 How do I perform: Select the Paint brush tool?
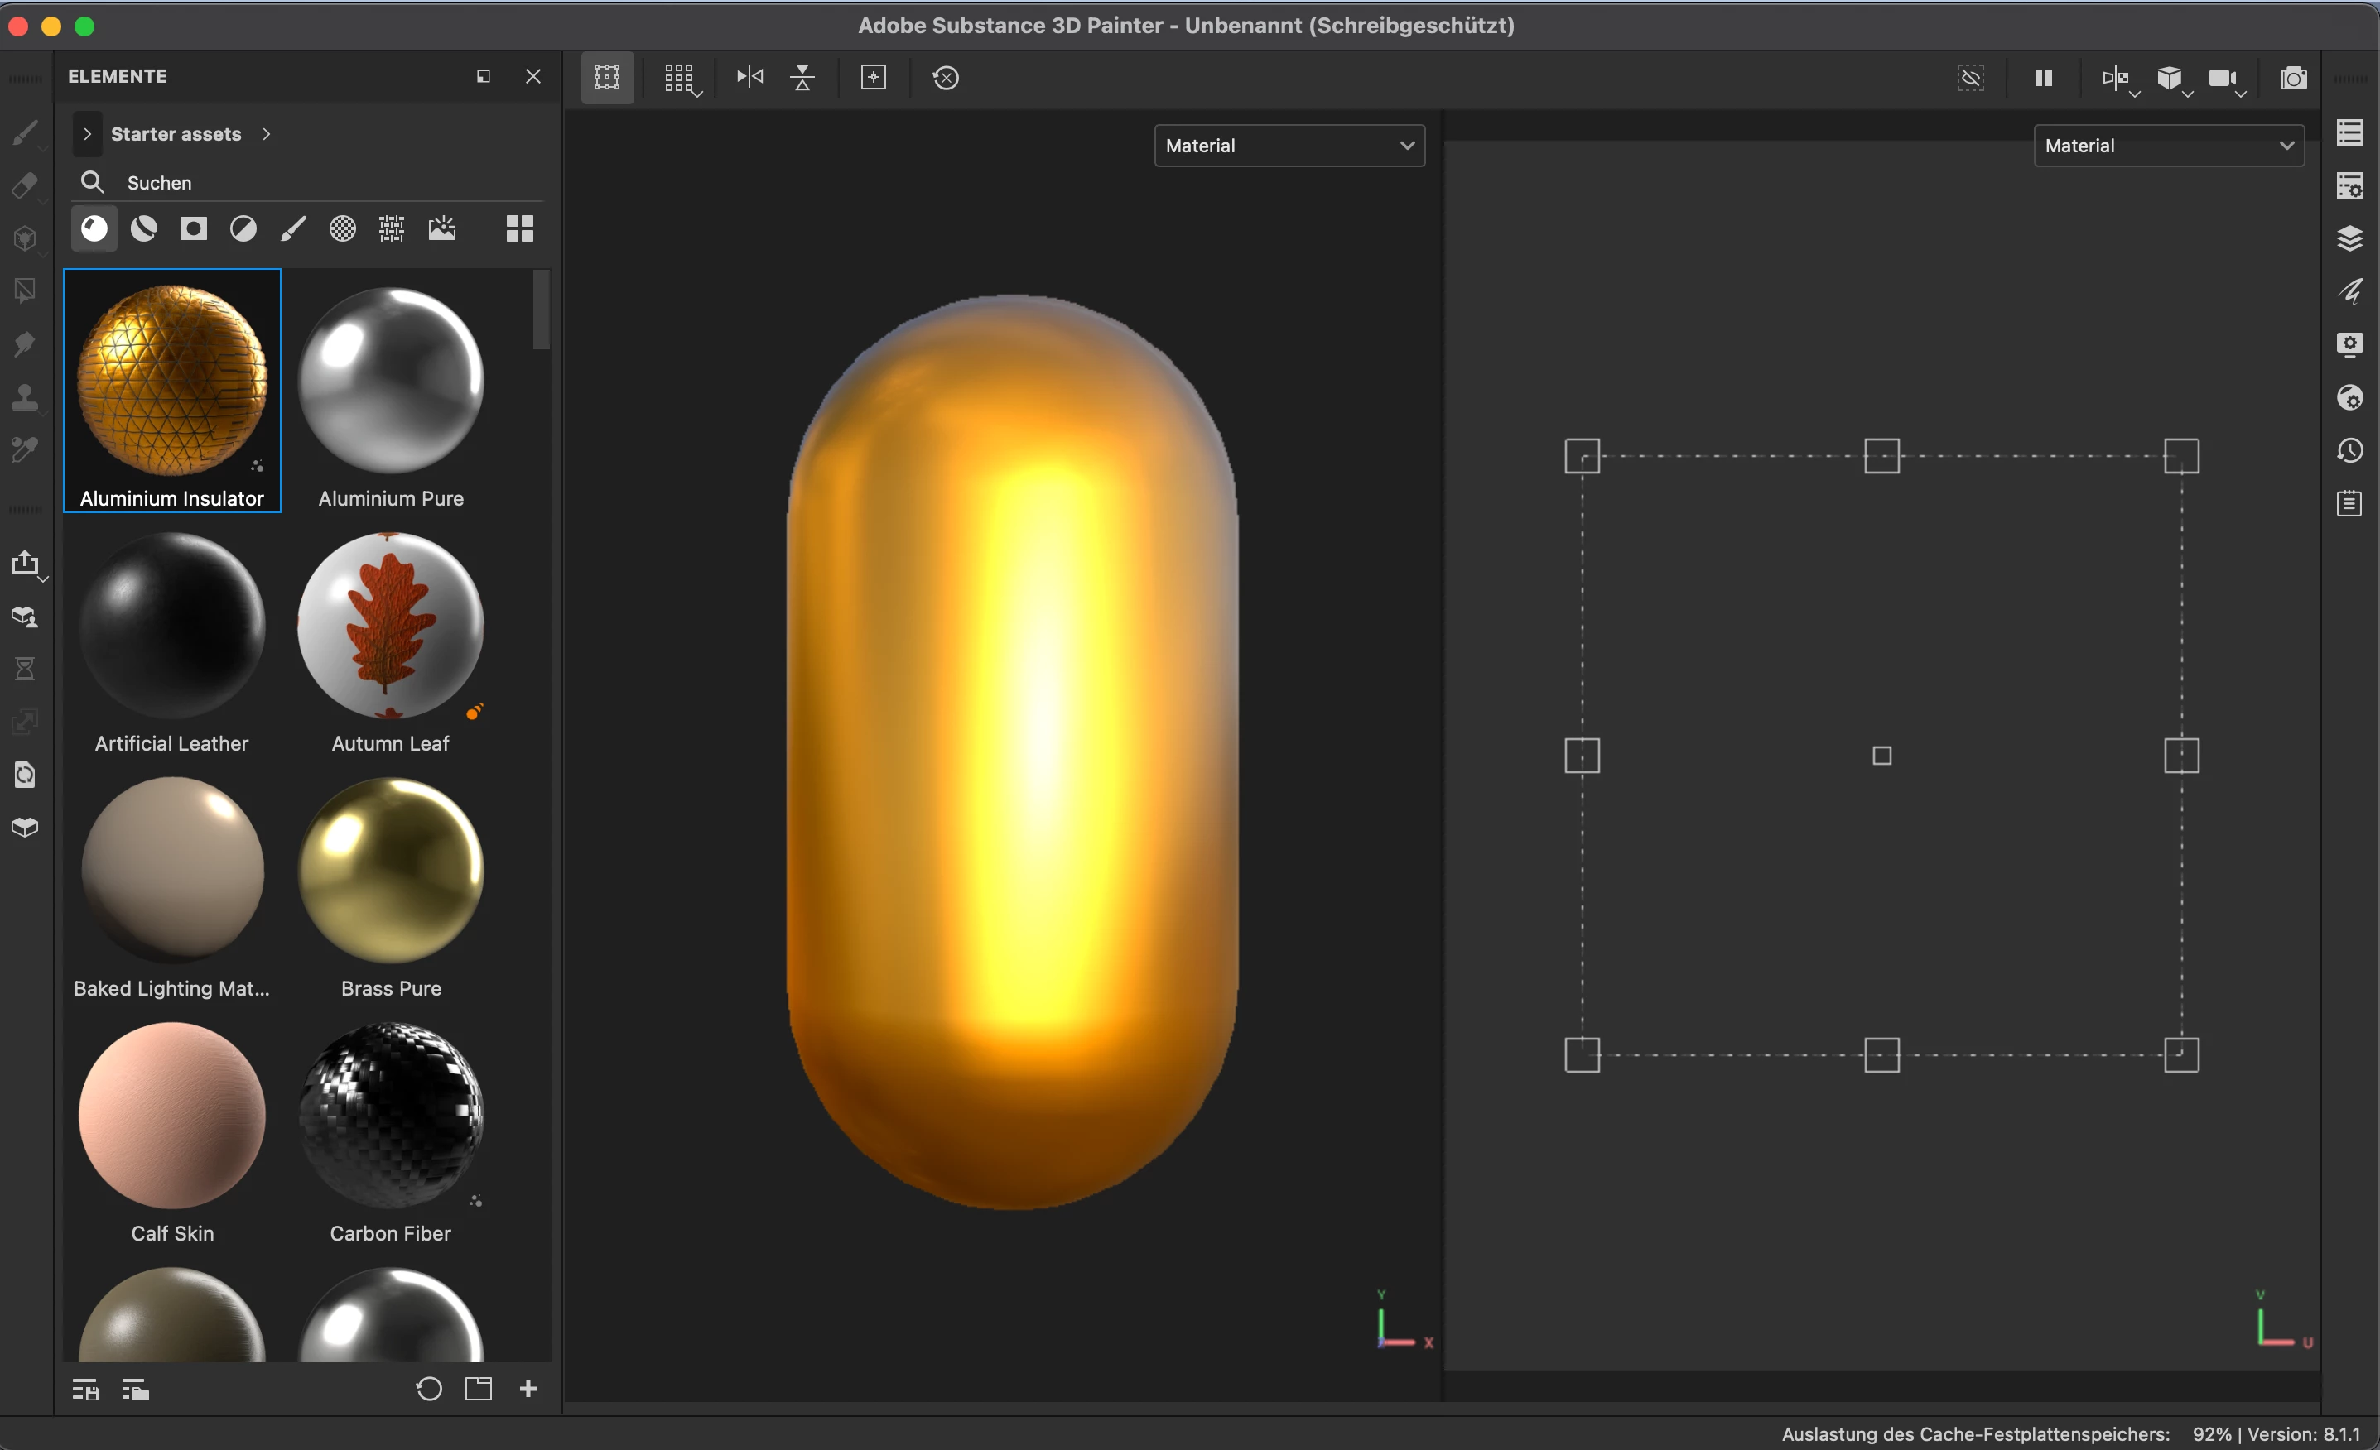click(25, 132)
